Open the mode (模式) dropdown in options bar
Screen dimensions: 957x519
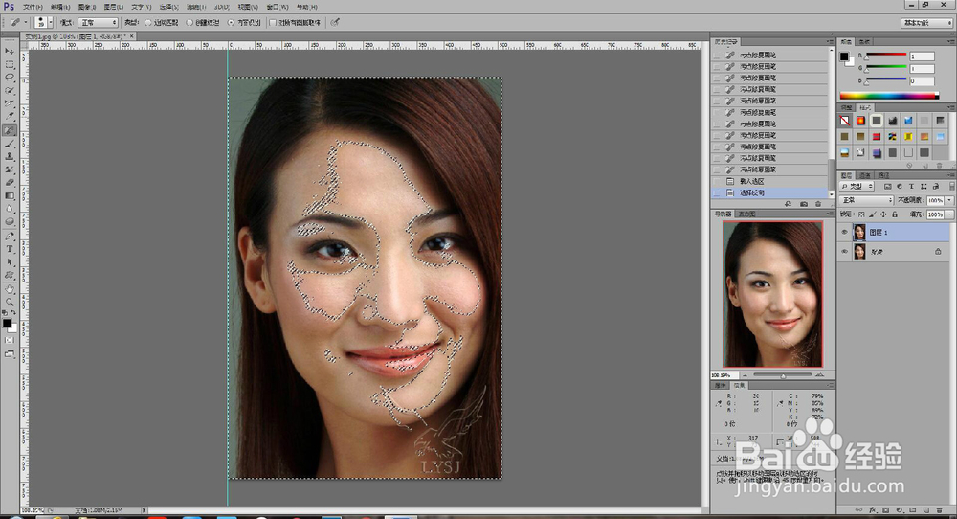(98, 23)
